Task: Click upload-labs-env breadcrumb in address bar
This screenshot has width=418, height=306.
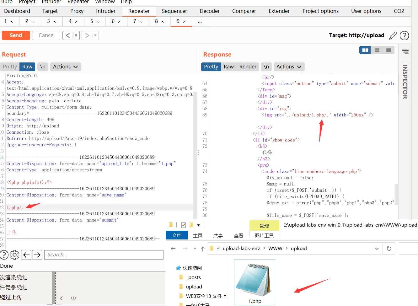Action: pyautogui.click(x=241, y=248)
